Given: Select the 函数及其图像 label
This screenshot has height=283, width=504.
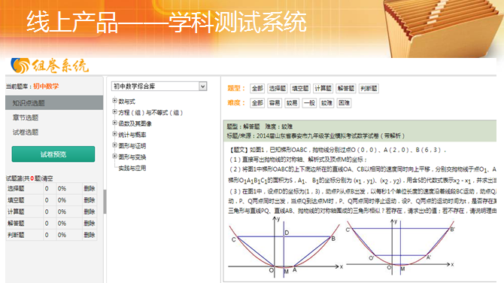Looking at the screenshot, I should point(135,123).
